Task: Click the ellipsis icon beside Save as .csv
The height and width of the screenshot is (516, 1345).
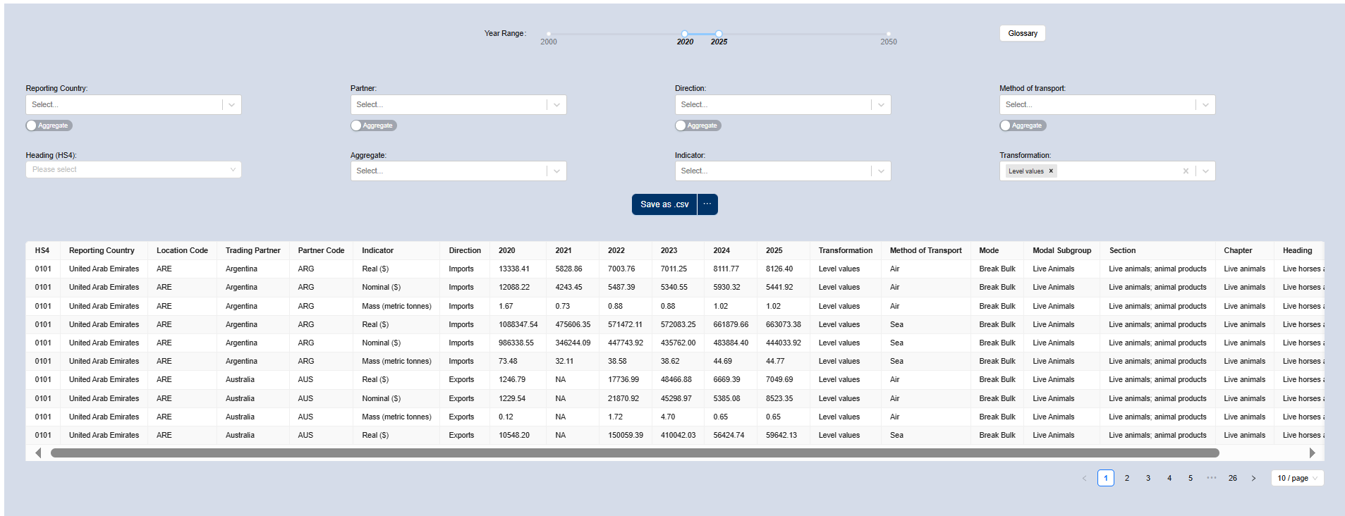Action: (707, 204)
